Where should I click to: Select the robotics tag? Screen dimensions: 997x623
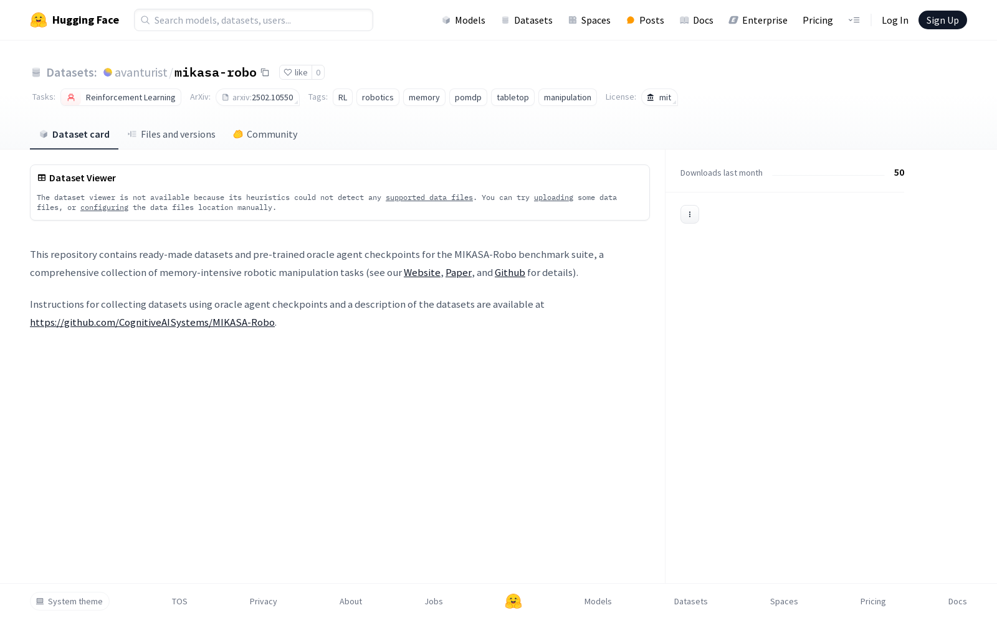pos(378,97)
